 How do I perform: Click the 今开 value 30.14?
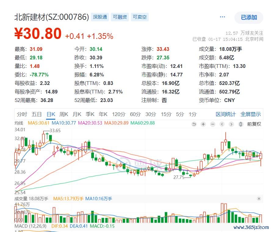point(96,49)
